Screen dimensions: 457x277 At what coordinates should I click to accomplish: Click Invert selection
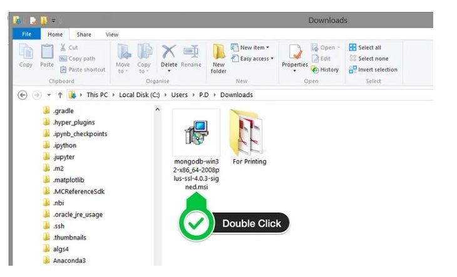pos(373,70)
